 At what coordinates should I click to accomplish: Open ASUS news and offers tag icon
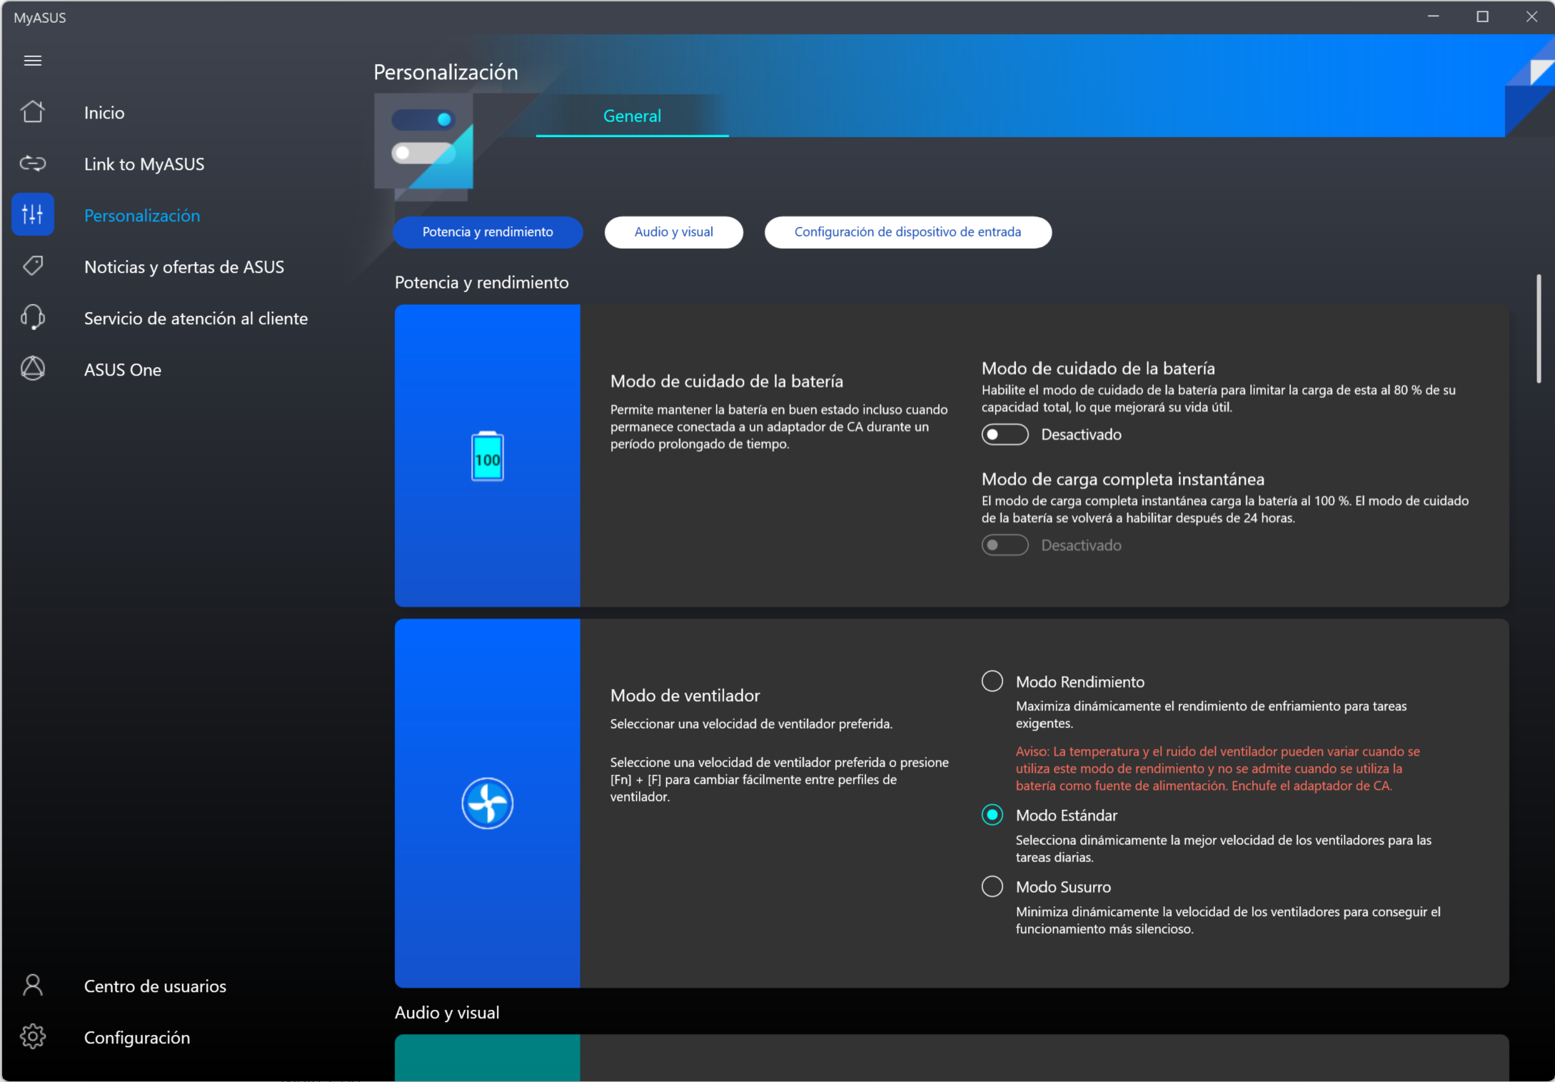(x=33, y=266)
